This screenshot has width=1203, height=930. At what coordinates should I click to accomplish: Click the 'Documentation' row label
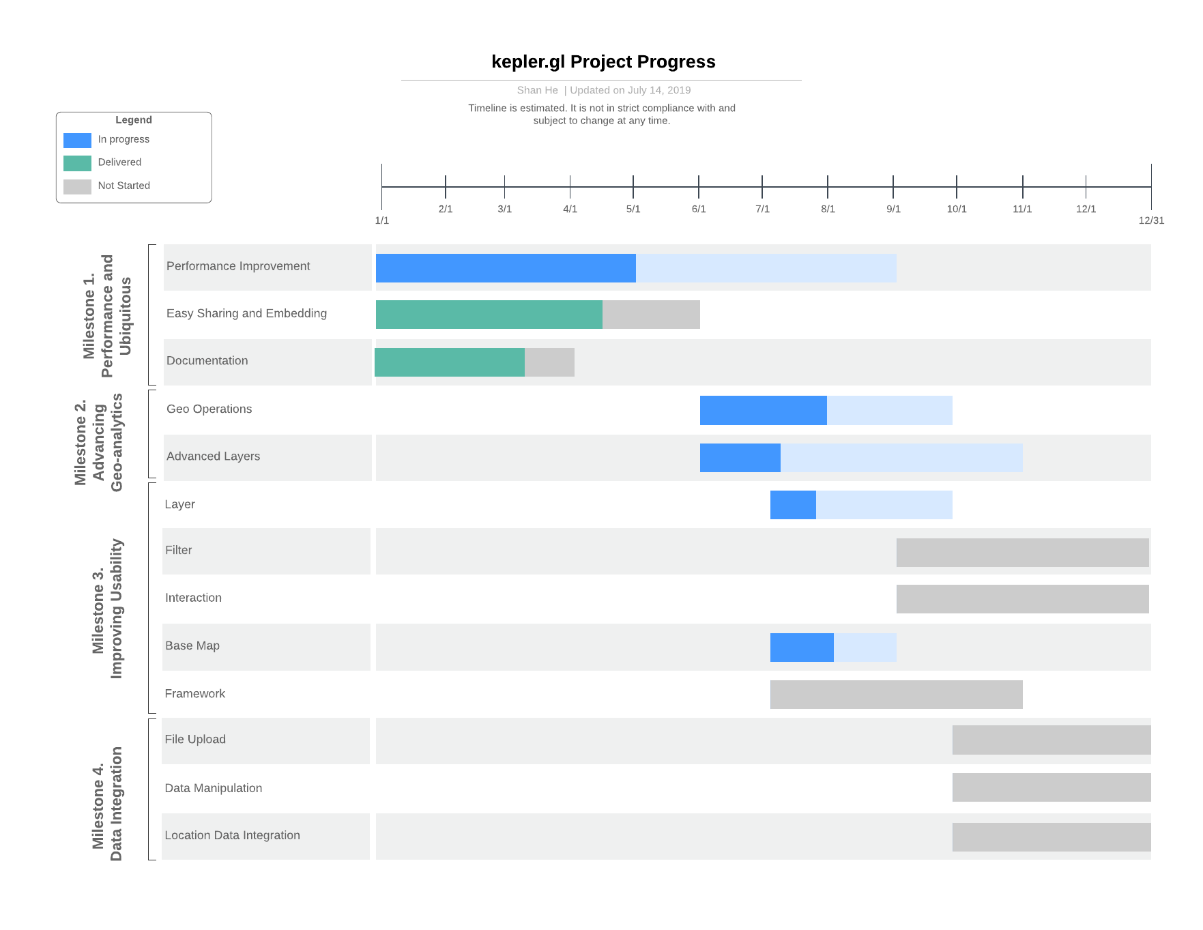207,360
